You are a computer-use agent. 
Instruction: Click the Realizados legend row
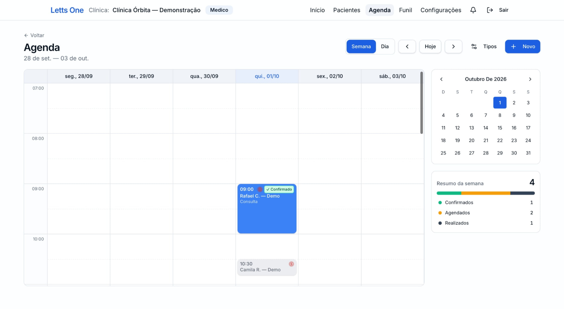[486, 223]
